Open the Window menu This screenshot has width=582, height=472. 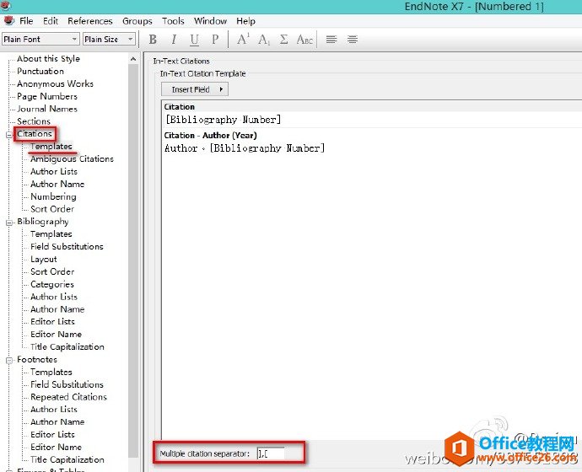[x=210, y=21]
